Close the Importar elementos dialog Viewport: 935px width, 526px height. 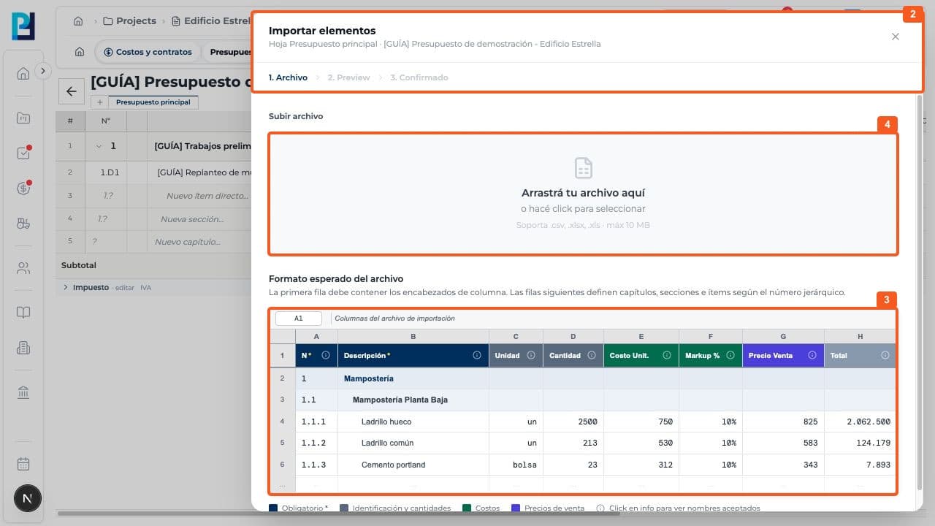896,37
